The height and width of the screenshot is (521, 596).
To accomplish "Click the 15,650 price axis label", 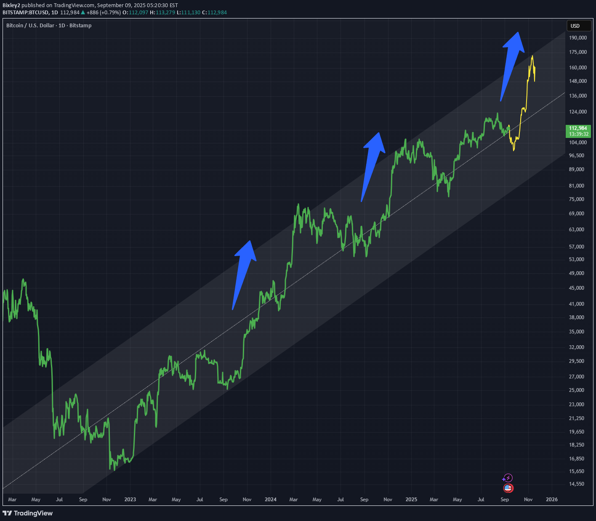I will [x=577, y=472].
